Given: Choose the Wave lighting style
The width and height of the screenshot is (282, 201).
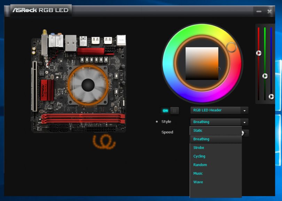Looking at the screenshot, I should (x=198, y=182).
